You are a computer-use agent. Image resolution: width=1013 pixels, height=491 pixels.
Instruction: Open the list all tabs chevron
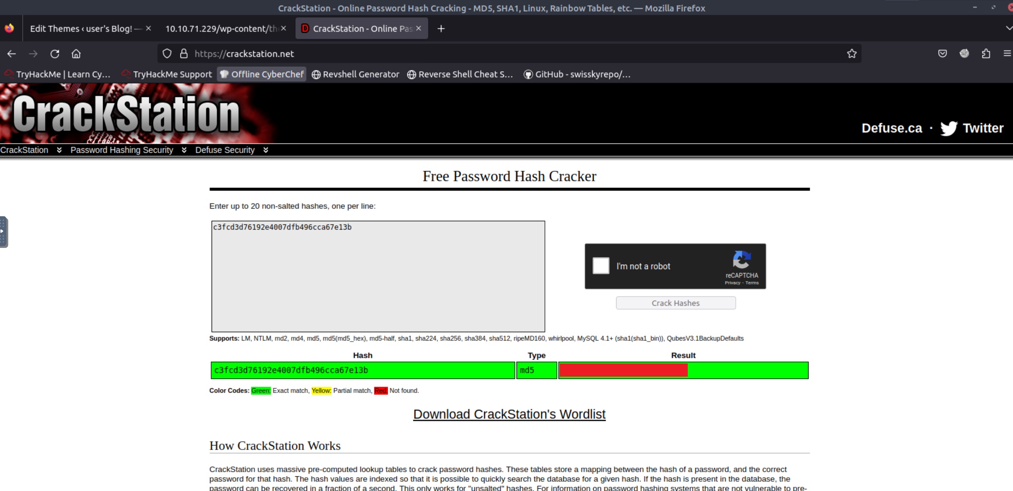pyautogui.click(x=1009, y=28)
